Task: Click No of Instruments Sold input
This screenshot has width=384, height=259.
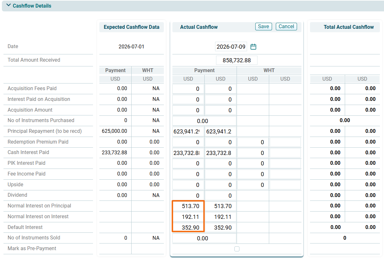Action: [204, 238]
